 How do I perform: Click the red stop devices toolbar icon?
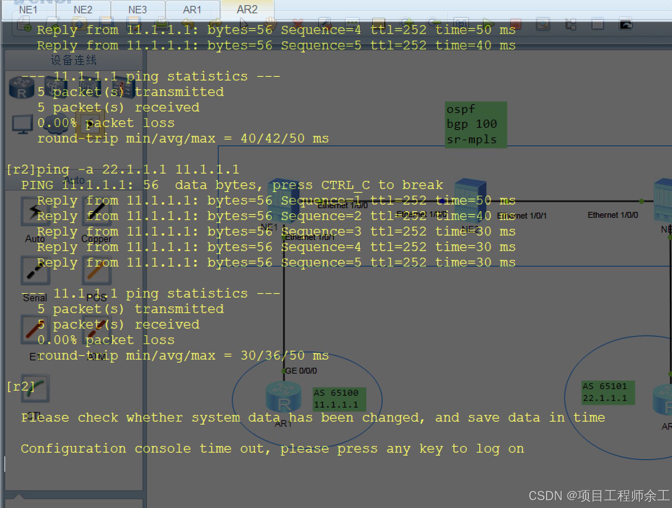click(x=516, y=24)
